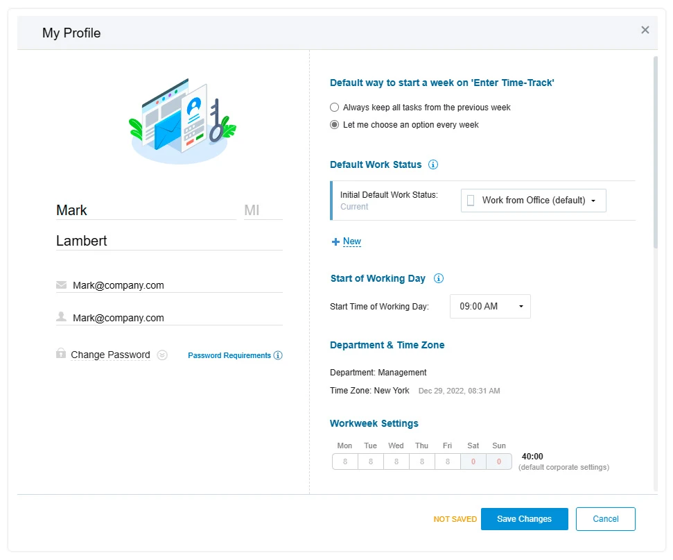The width and height of the screenshot is (673, 560).
Task: Select 'Let me choose an option every week'
Action: click(x=335, y=125)
